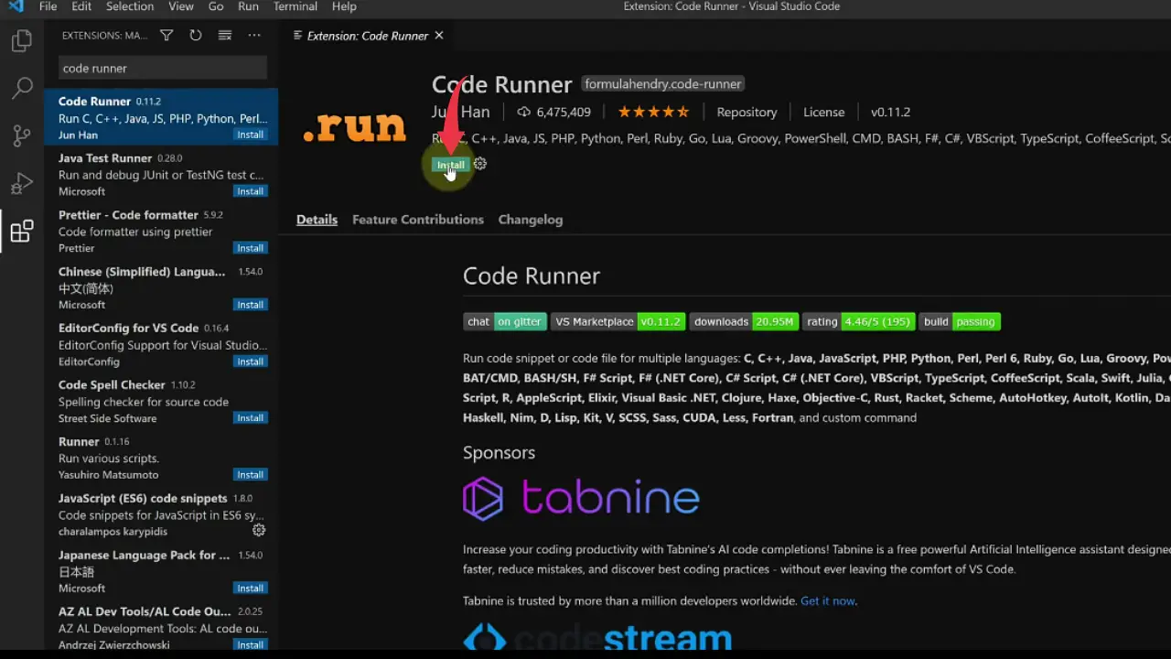Open gear for JavaScript (ES6) code snippets
The width and height of the screenshot is (1171, 659).
click(x=259, y=530)
